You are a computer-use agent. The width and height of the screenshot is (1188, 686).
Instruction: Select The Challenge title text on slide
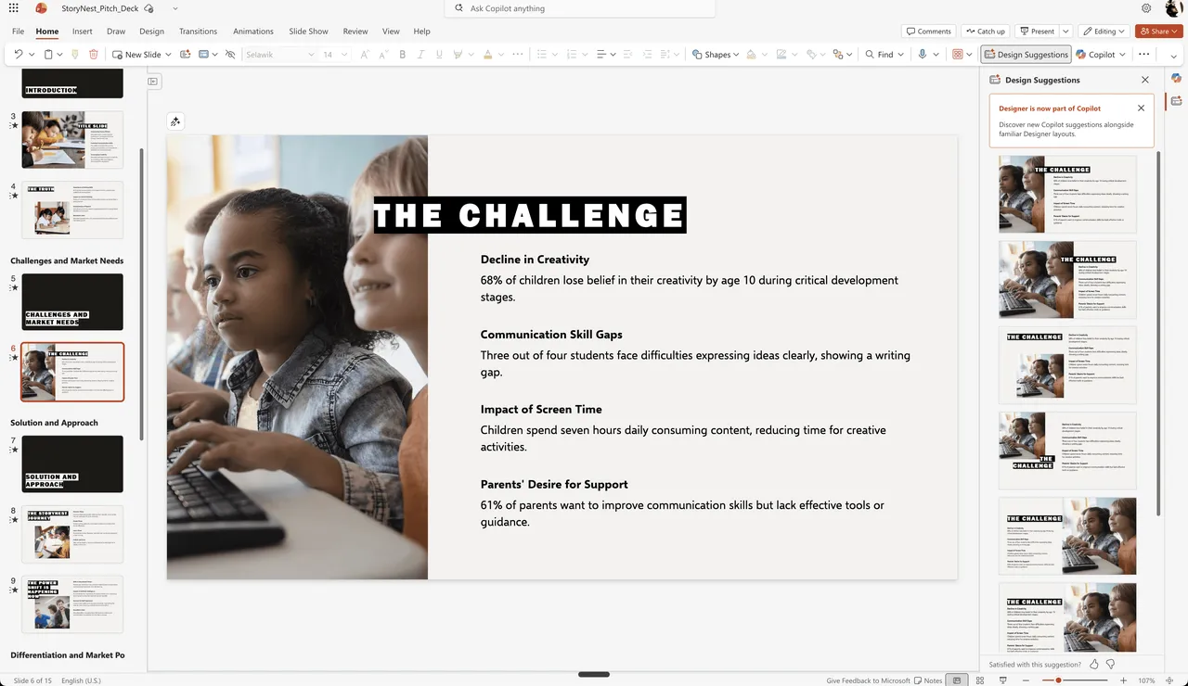click(530, 215)
